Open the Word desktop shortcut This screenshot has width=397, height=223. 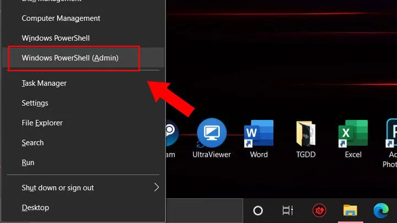point(259,133)
